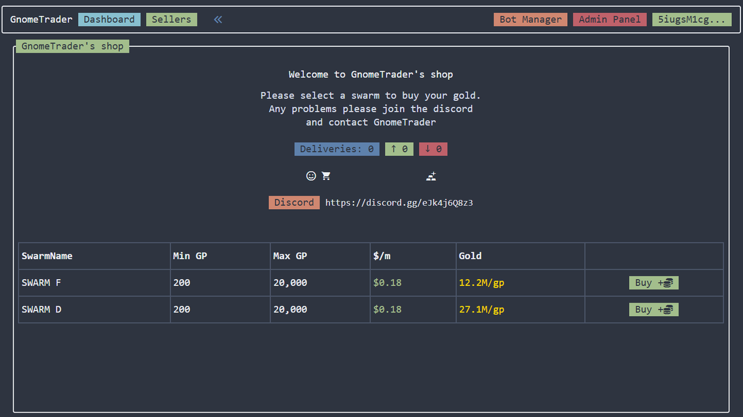The width and height of the screenshot is (743, 417).
Task: Switch to the Dashboard tab
Action: (x=109, y=19)
